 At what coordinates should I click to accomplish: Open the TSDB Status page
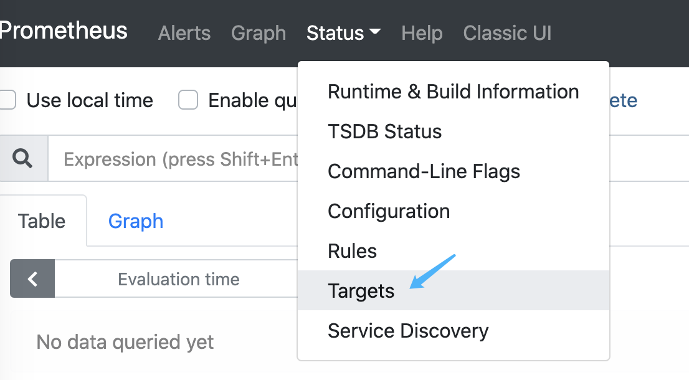454,131
